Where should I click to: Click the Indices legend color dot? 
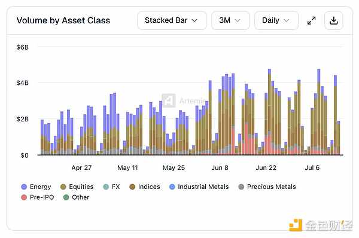132,187
